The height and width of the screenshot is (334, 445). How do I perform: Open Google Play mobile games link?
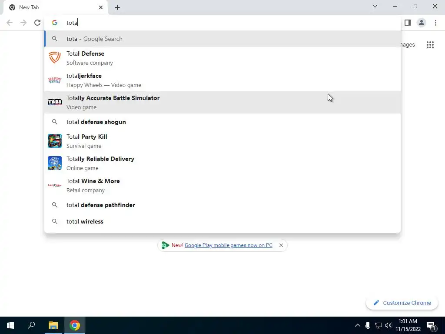(229, 245)
